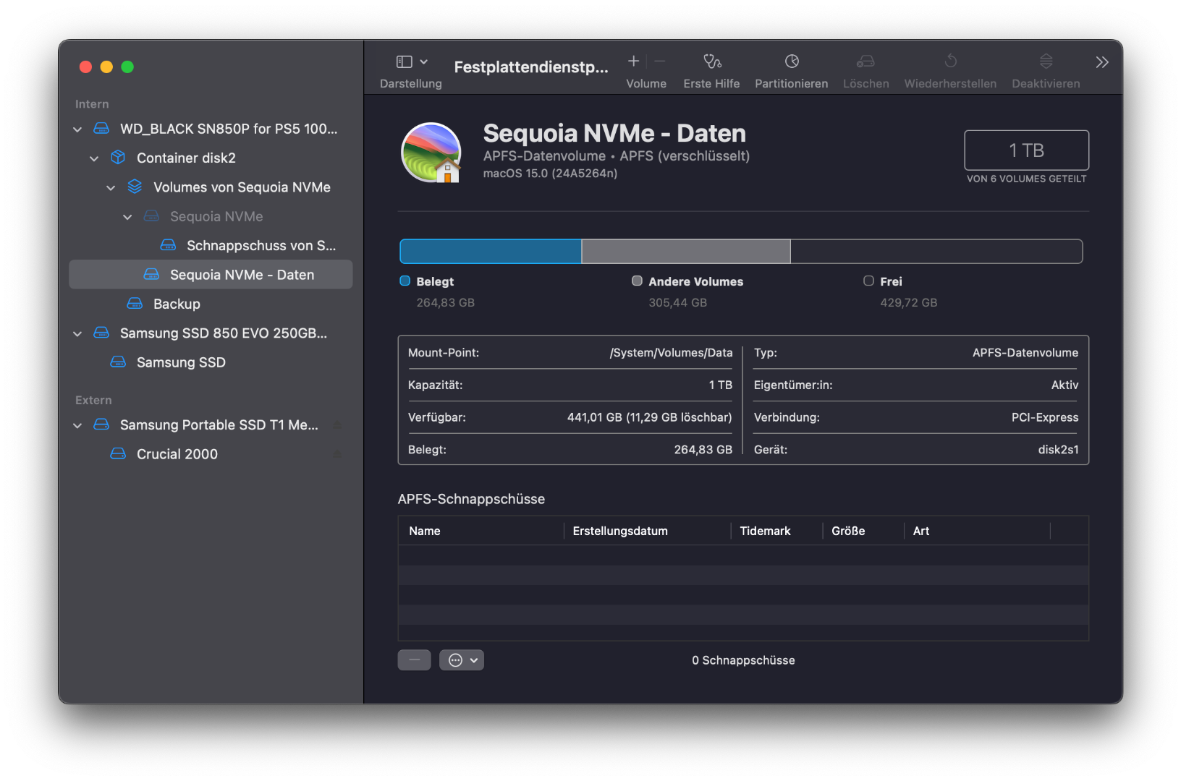
Task: Eject the Samsung Portable SSD T1
Action: point(337,425)
